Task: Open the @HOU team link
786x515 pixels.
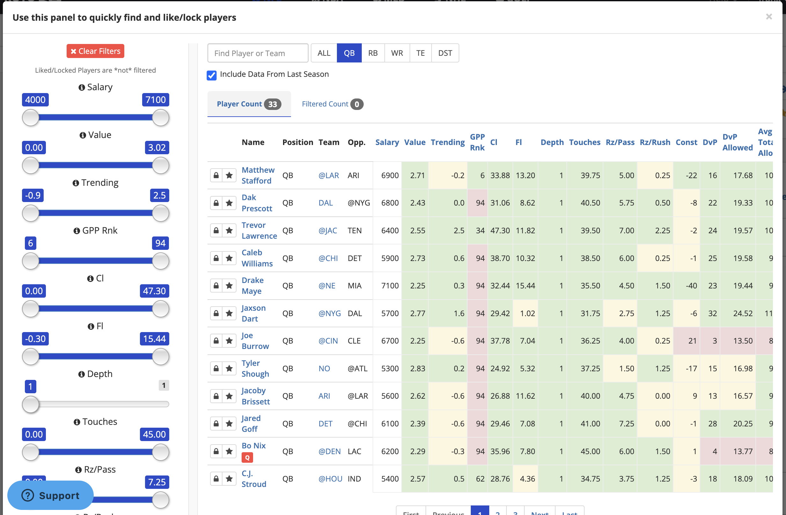Action: 330,479
